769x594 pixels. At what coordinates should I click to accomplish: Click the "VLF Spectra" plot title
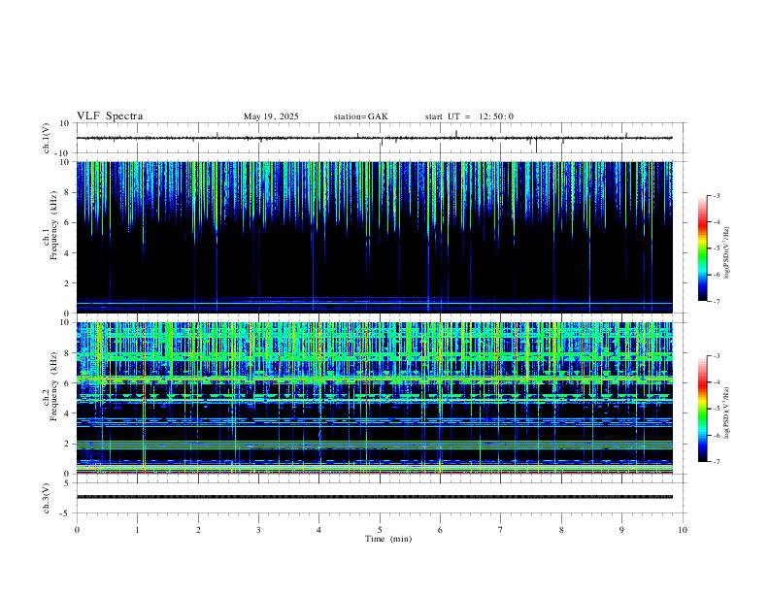(x=110, y=115)
